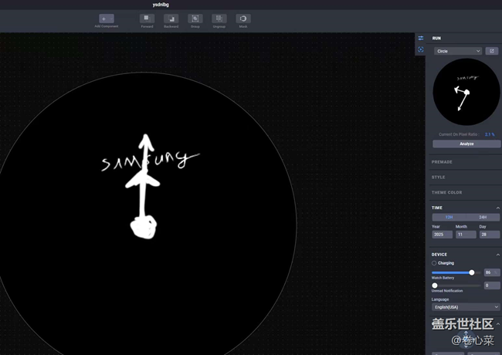Image resolution: width=502 pixels, height=355 pixels.
Task: Click the Add Component plus icon
Action: click(x=106, y=19)
